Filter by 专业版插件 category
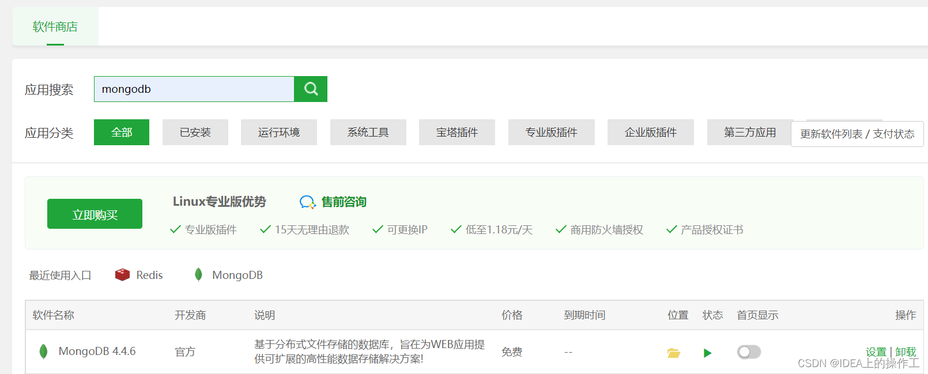Screen dimensions: 928x374 click(552, 132)
